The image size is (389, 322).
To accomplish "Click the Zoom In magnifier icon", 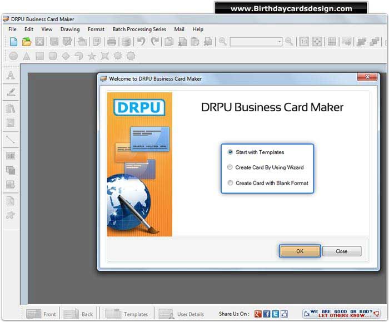I will coord(222,42).
